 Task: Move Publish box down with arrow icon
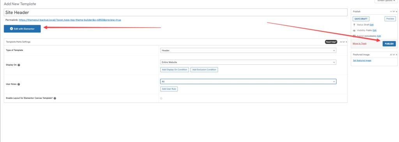coord(394,12)
